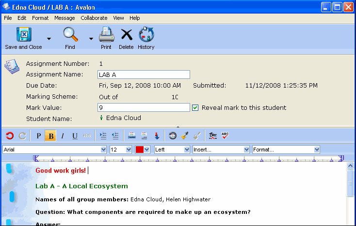Click the Delete icon

tap(126, 35)
